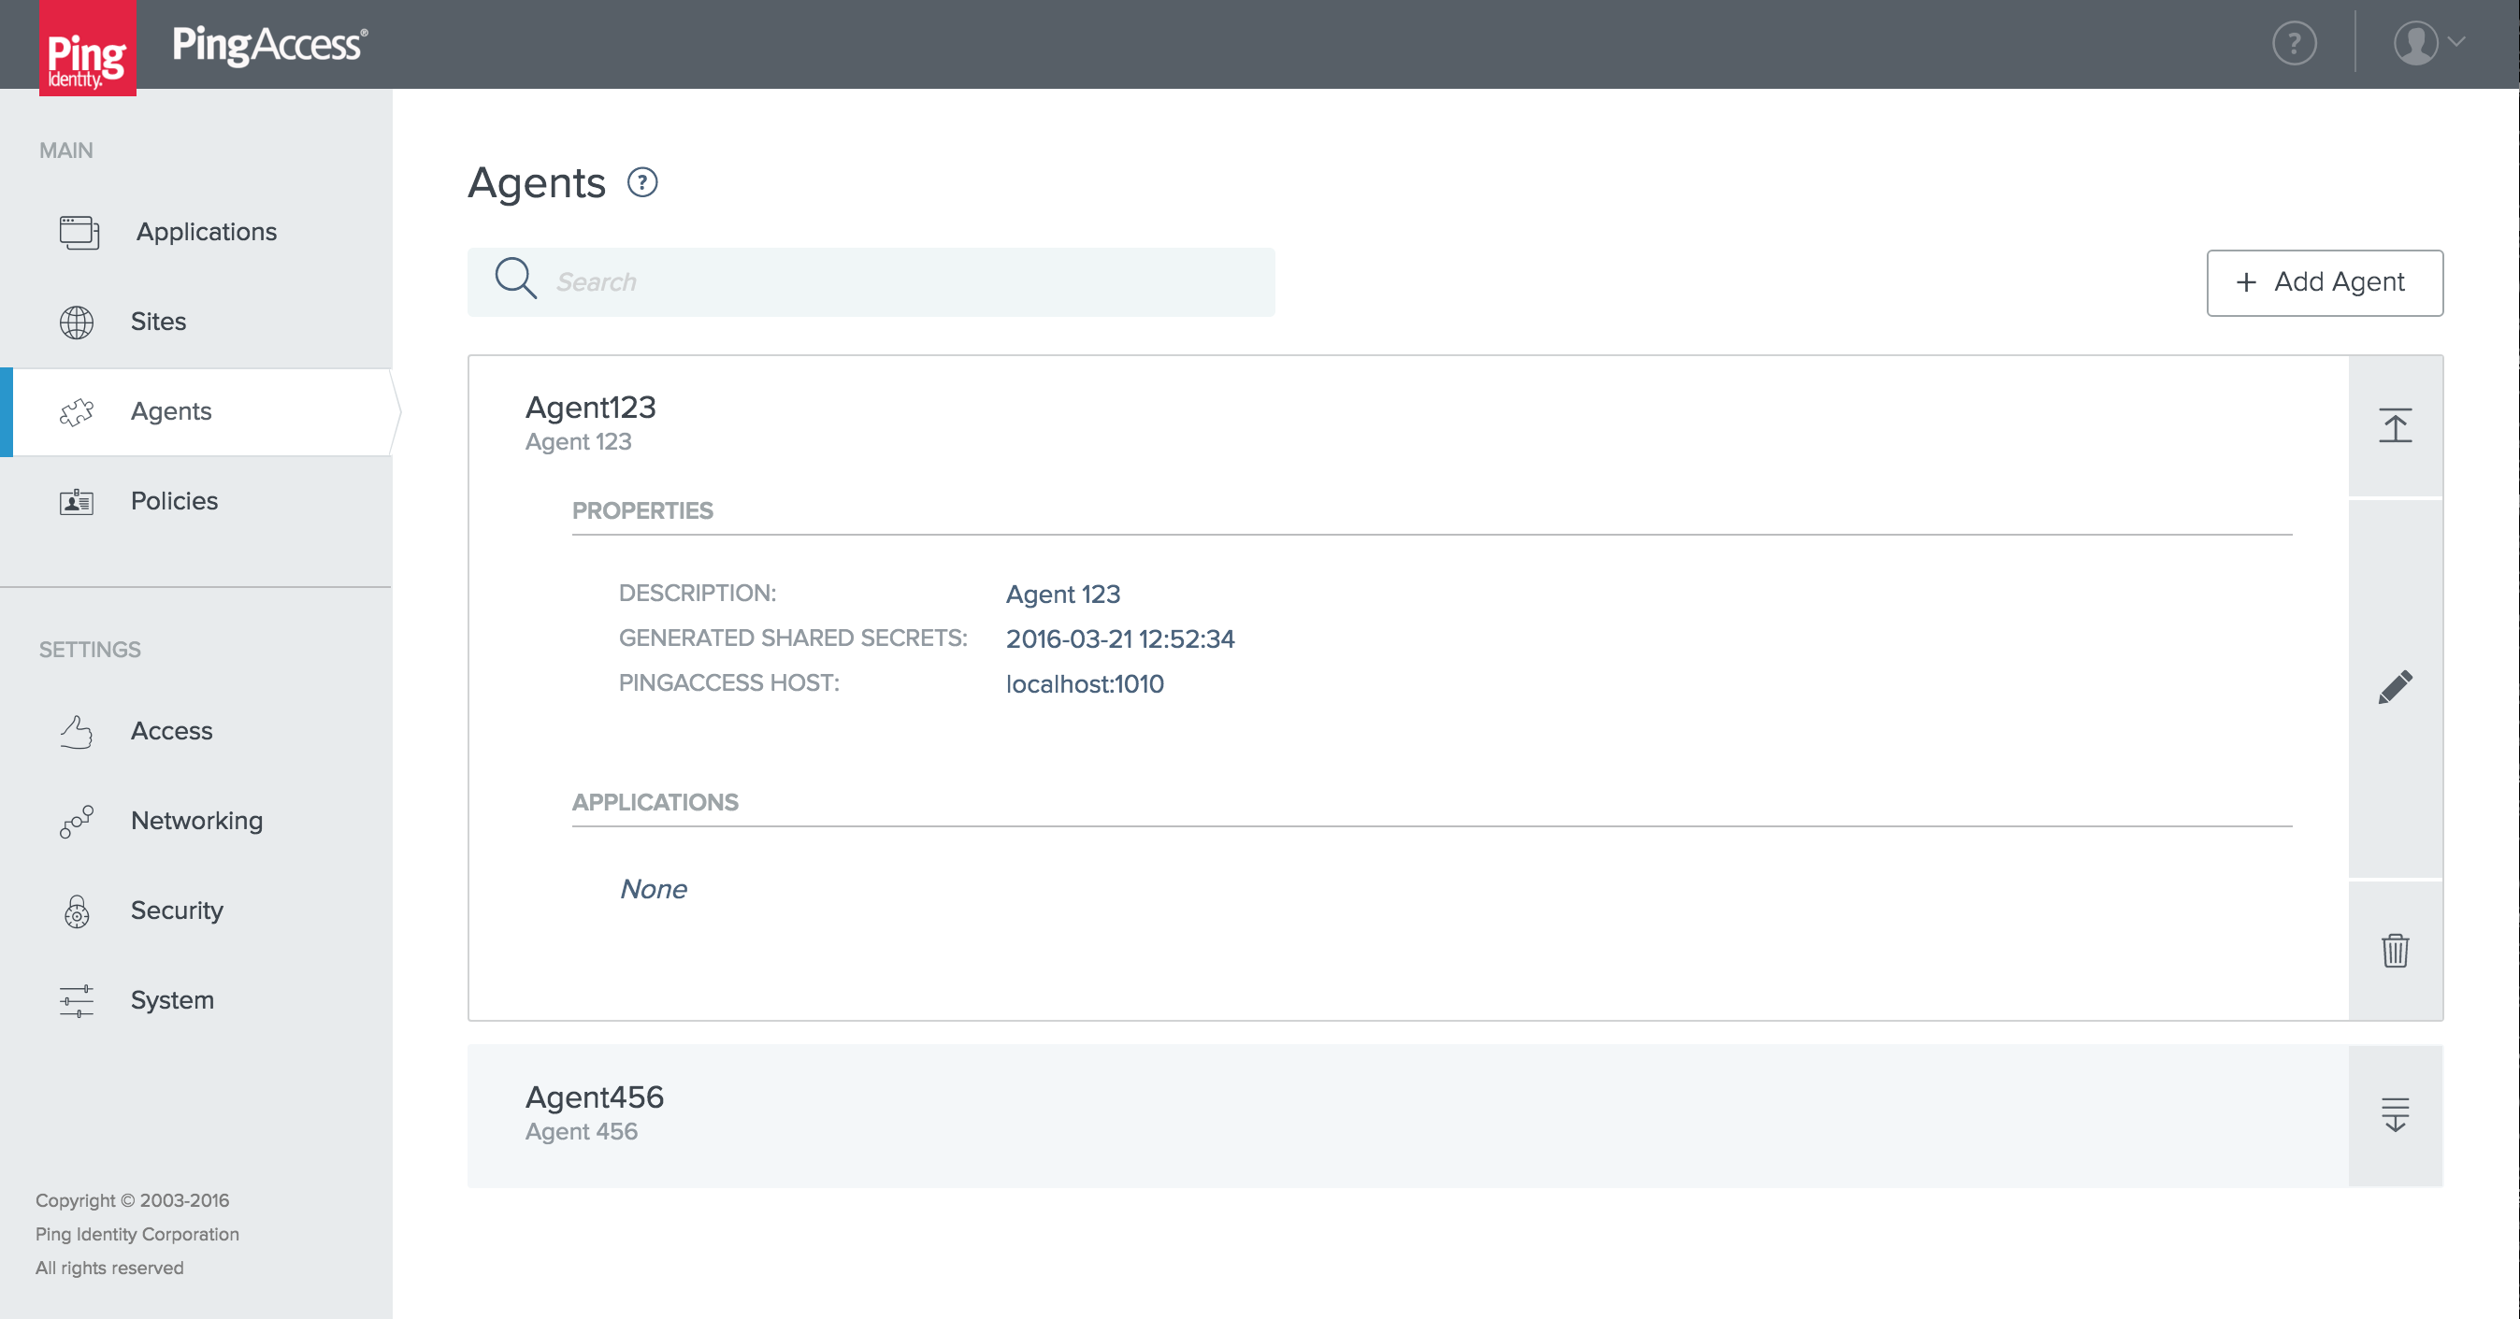Click the magnifying glass search icon

click(514, 279)
